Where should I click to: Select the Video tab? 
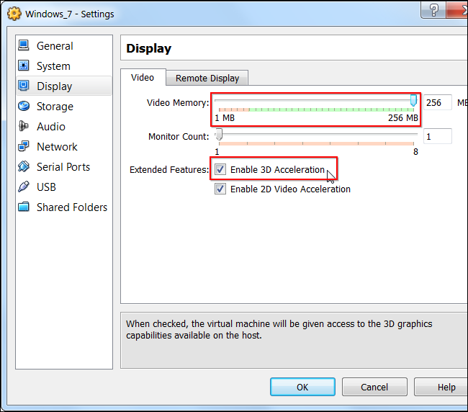tap(143, 77)
